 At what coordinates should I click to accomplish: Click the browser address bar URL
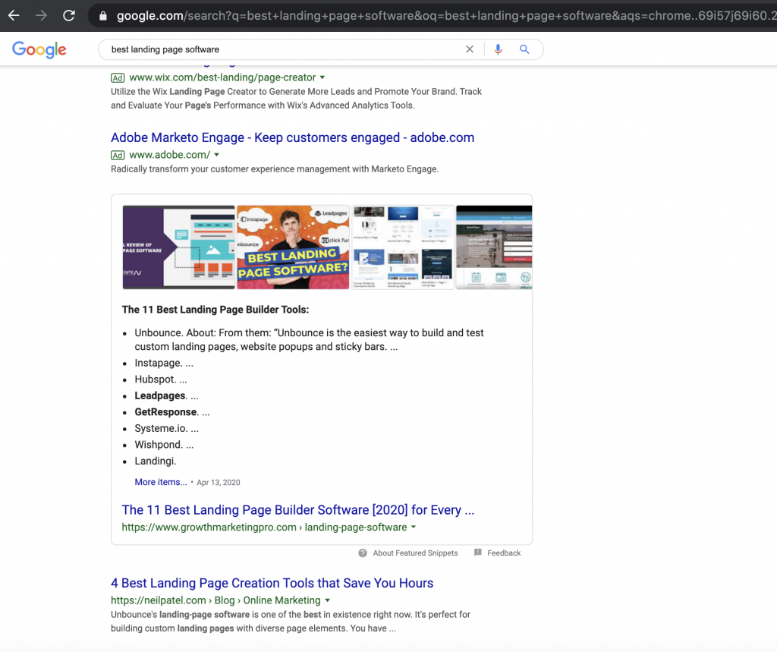pyautogui.click(x=446, y=16)
